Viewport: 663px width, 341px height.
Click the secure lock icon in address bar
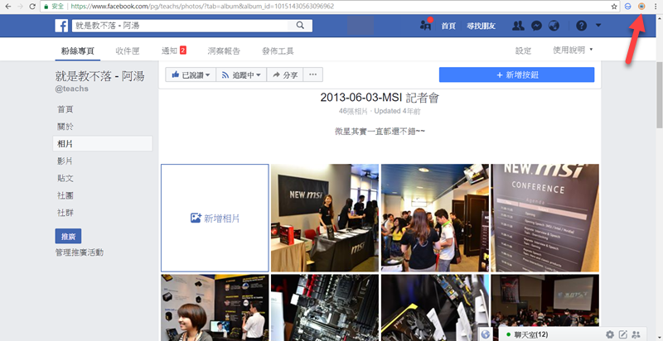[x=46, y=7]
